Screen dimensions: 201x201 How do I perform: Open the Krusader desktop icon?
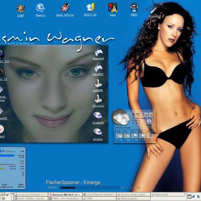coord(155,11)
